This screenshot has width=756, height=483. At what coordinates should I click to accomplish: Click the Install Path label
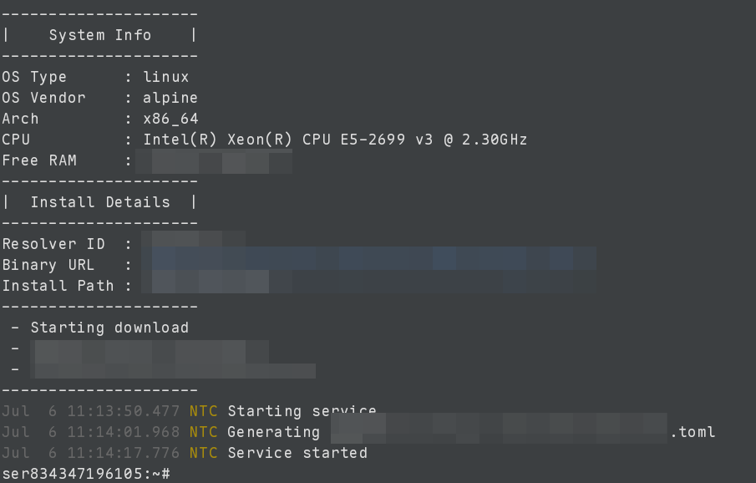coord(58,286)
